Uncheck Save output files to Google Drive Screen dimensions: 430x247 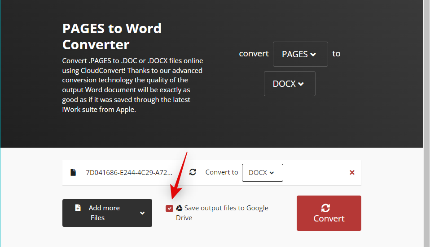click(x=169, y=209)
